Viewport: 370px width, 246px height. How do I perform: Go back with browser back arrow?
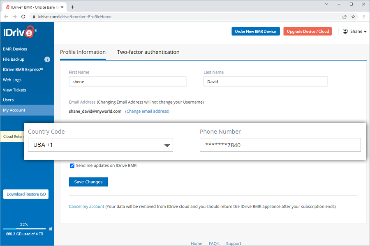6,17
